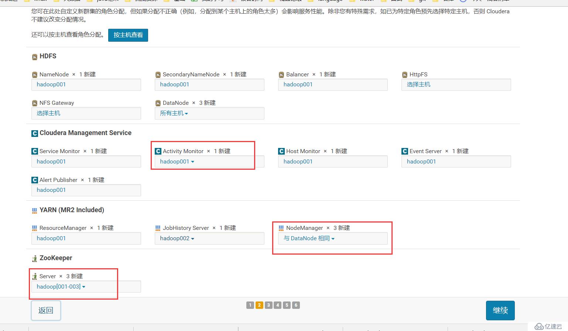
Task: Select Service Monitor host hadoop001
Action: [51, 162]
